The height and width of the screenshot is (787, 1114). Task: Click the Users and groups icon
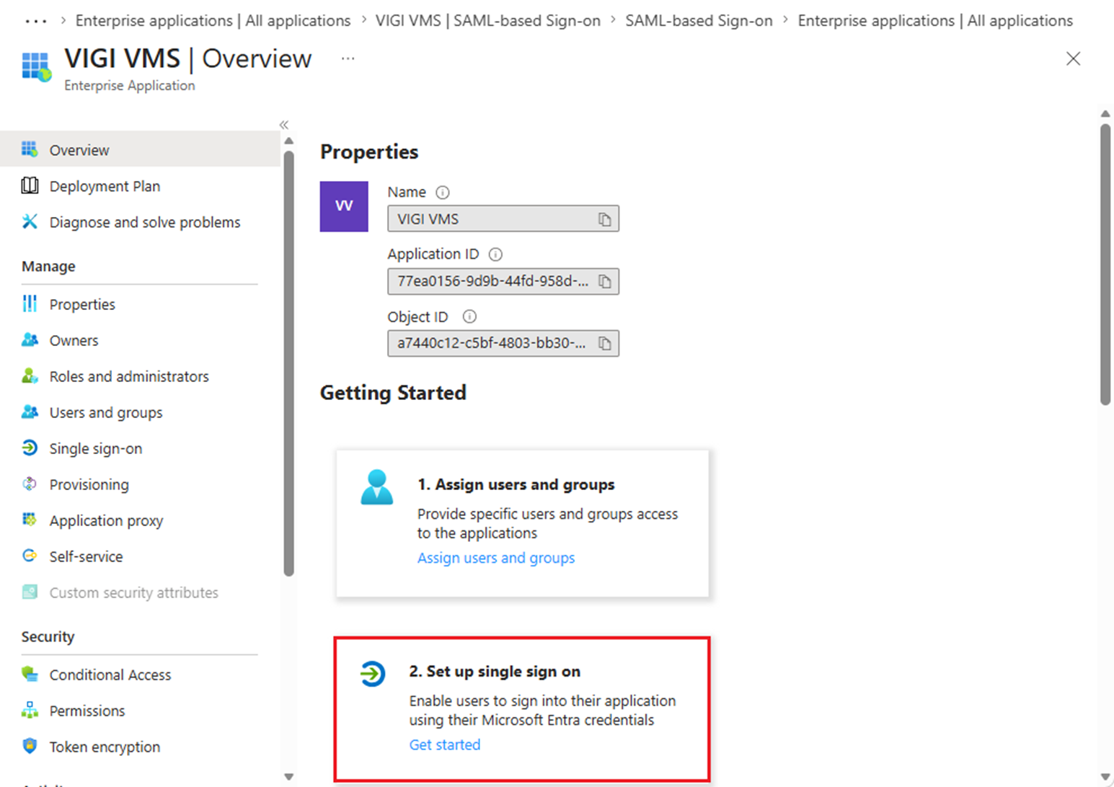coord(30,412)
